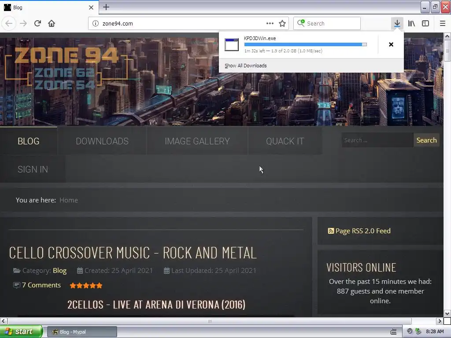Open the page actions three-dot menu
Viewport: 451px width, 338px height.
click(x=270, y=23)
